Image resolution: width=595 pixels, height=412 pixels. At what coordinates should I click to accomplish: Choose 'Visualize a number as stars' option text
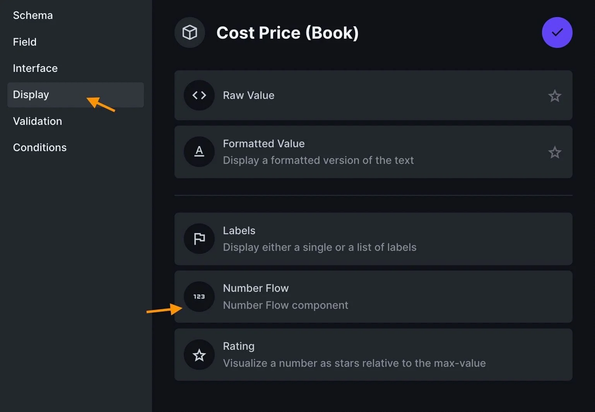tap(354, 363)
